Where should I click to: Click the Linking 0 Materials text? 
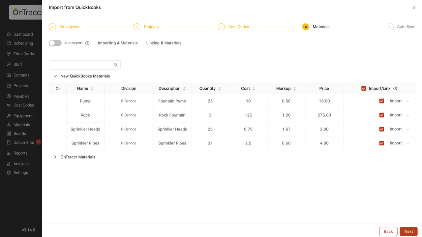(x=164, y=43)
